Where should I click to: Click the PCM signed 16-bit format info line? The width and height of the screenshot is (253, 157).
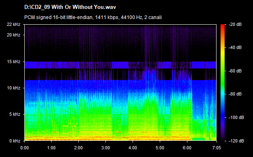point(93,17)
